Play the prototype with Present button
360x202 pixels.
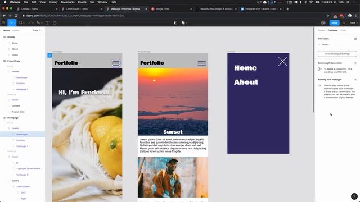pos(344,23)
